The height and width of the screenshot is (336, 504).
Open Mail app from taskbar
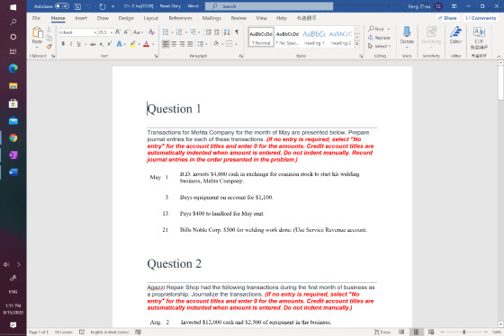click(13, 121)
